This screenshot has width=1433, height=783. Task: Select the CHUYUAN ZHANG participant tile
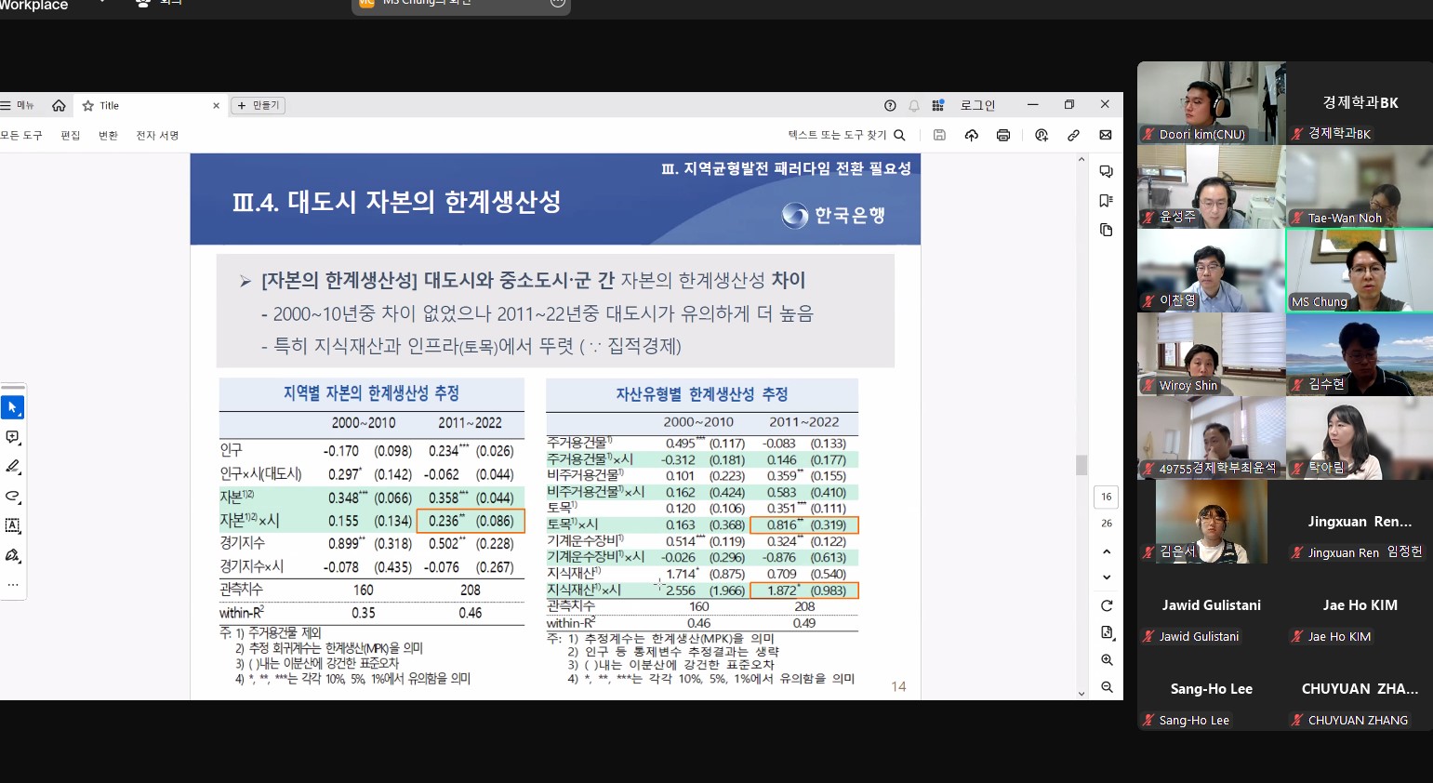click(x=1360, y=689)
